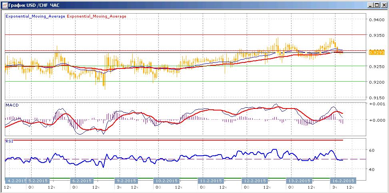Select the 10.2.2015 date marker

point(166,181)
